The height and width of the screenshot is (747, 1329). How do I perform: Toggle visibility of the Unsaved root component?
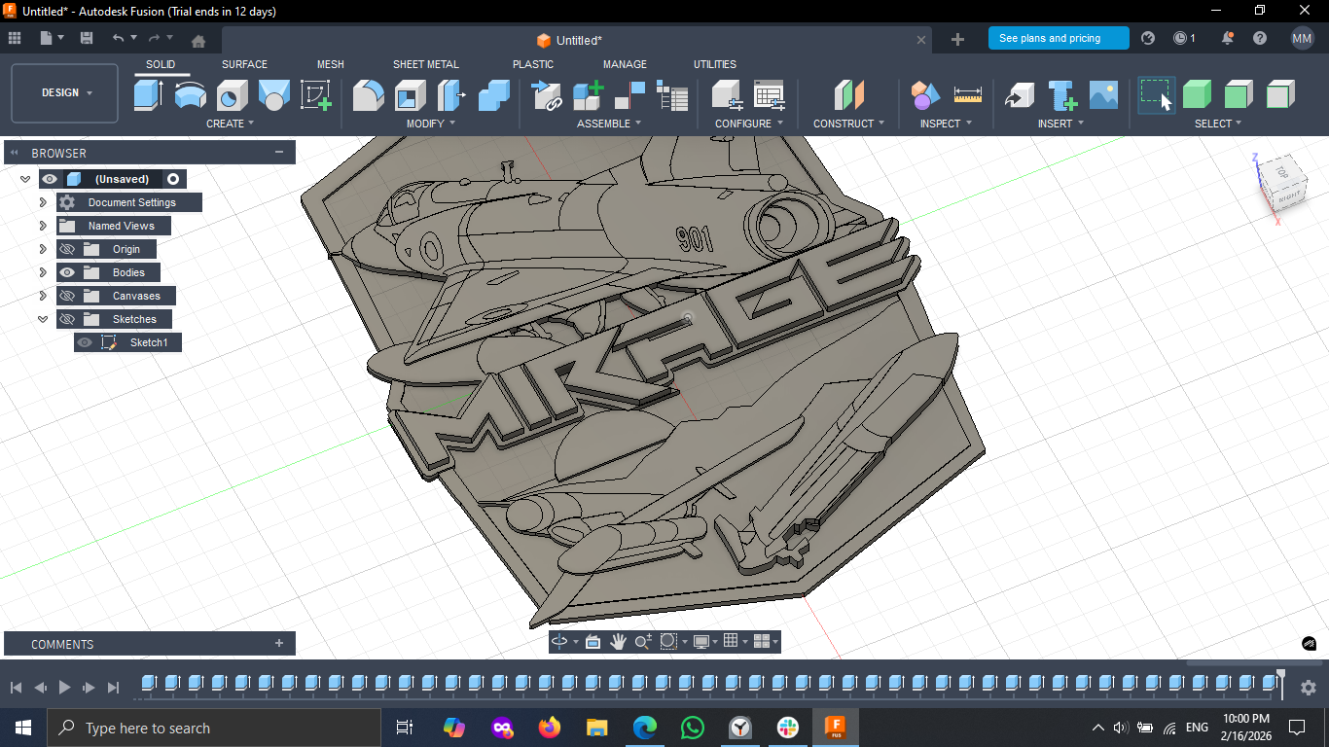coord(50,179)
